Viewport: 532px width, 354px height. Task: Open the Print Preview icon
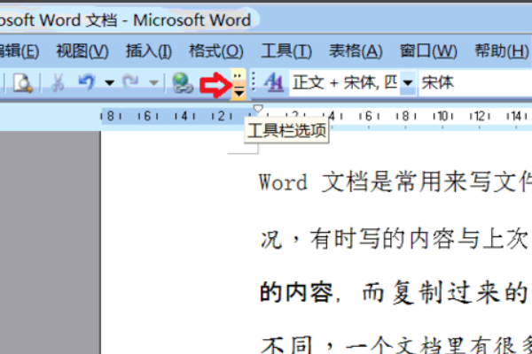coord(23,83)
